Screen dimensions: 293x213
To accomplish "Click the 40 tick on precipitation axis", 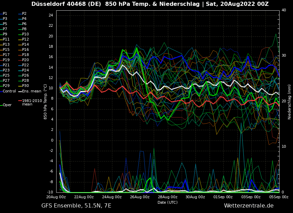I will 284,10.
